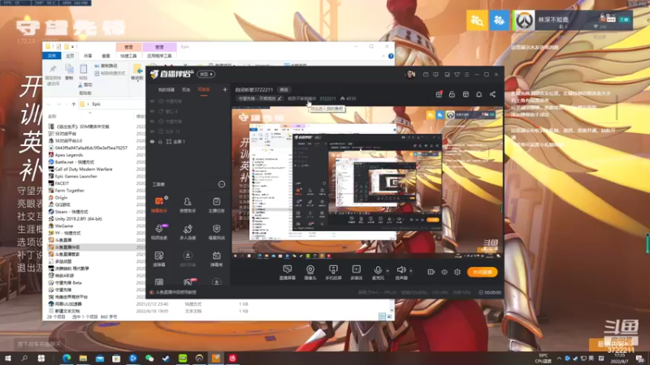The height and width of the screenshot is (365, 650).
Task: Click the plus icon to add scene
Action: click(x=225, y=89)
